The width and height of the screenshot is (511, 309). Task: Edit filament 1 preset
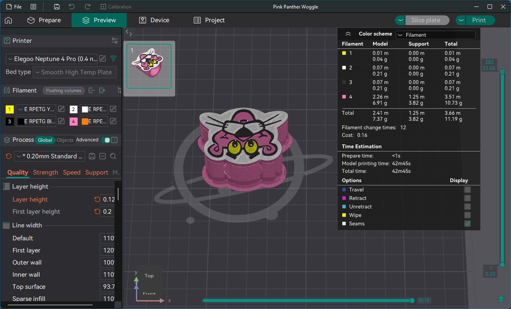pyautogui.click(x=61, y=109)
